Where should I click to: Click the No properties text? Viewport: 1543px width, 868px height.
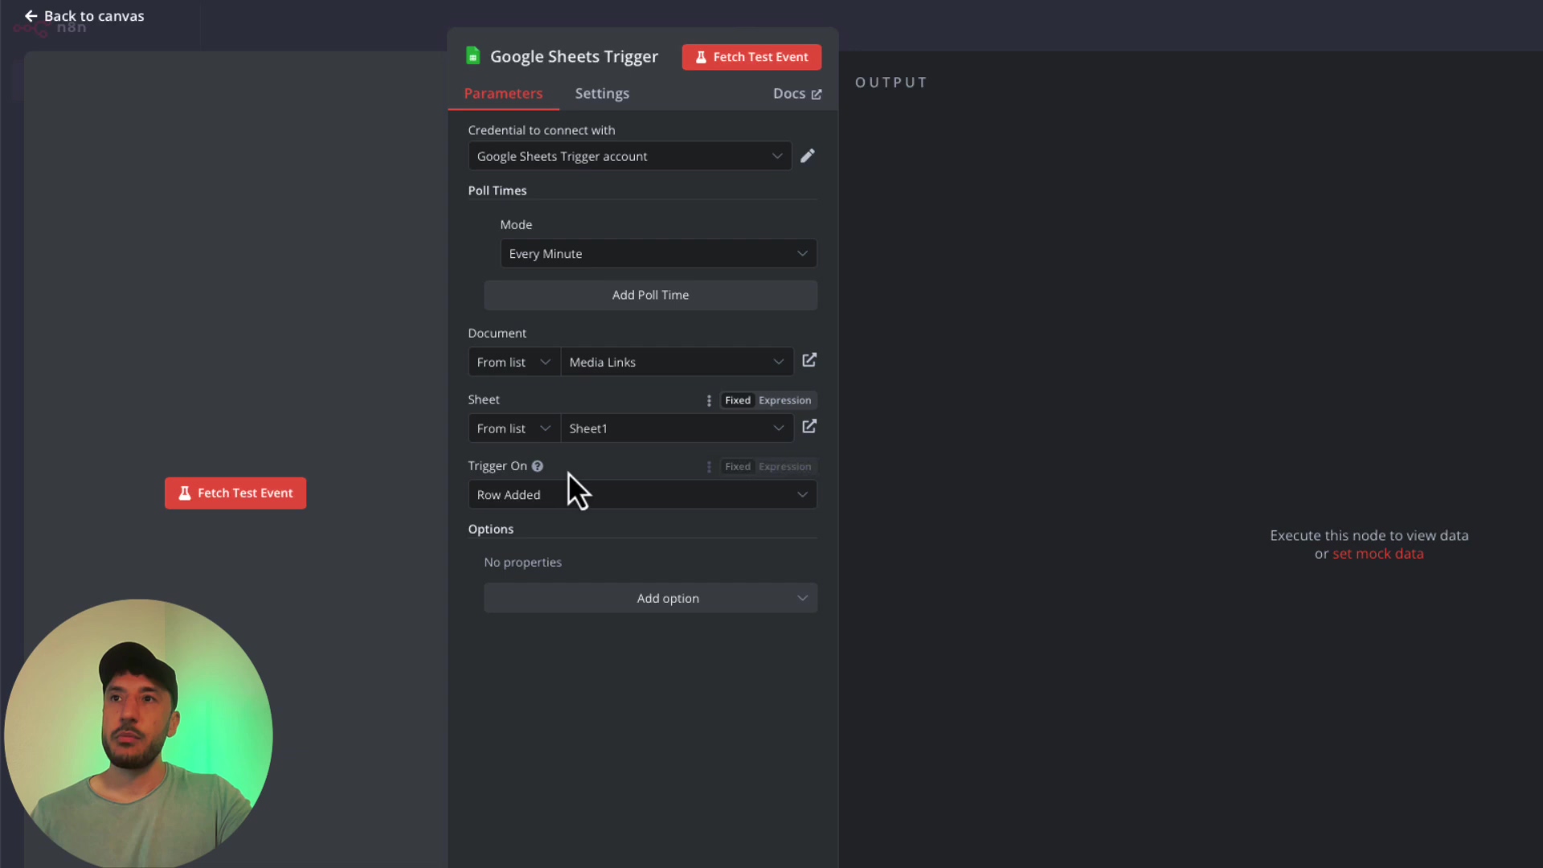(x=523, y=562)
